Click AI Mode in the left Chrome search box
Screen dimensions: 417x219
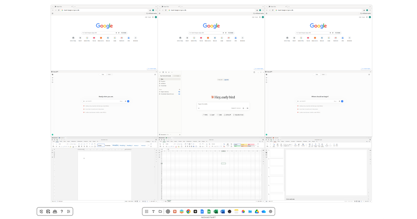pos(124,33)
